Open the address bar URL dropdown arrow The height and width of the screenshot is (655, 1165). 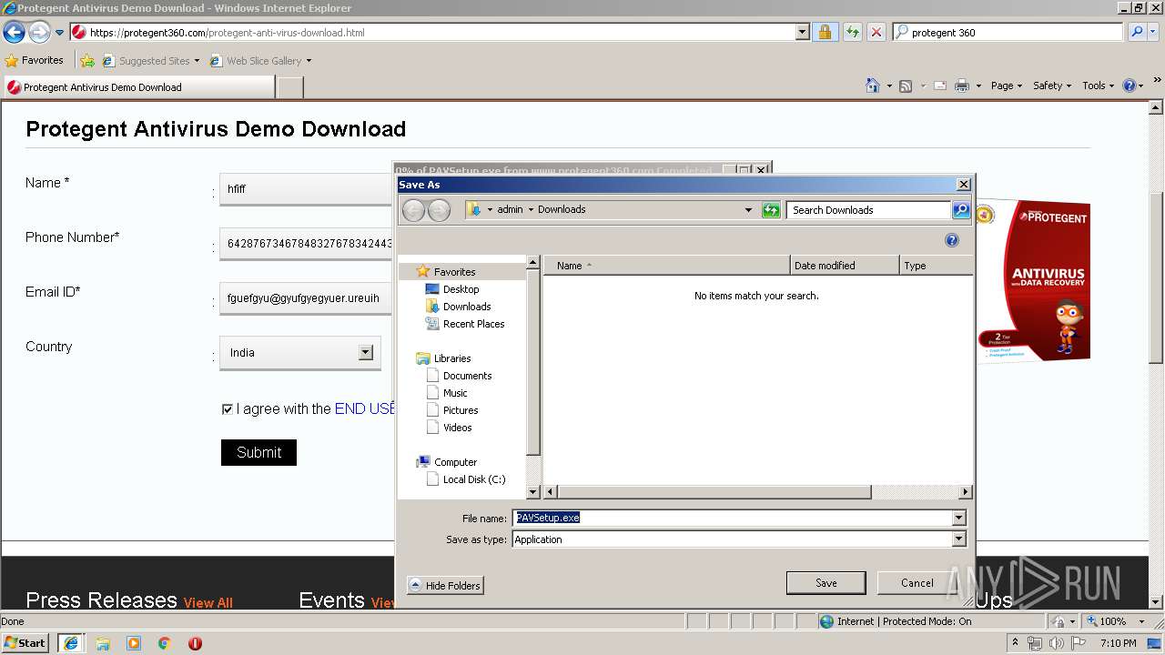(x=802, y=32)
